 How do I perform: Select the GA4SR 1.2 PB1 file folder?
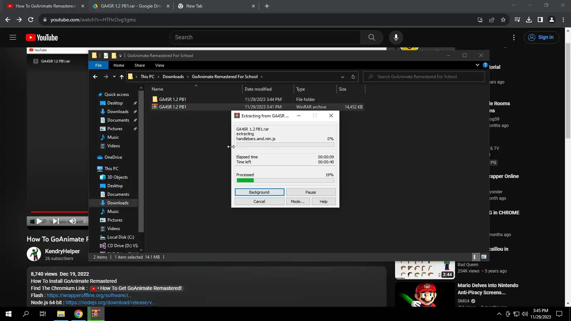tap(257, 100)
